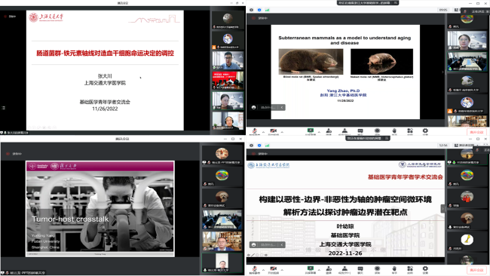490x276 pixels.
Task: Open members list icon in bottom-right toolbar
Action: pos(345,269)
